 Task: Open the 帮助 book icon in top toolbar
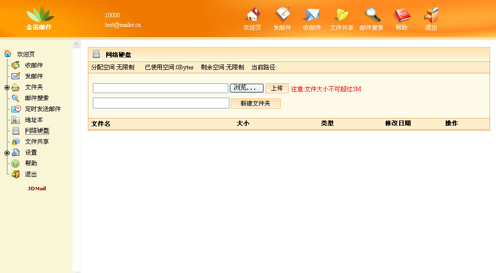pos(402,15)
